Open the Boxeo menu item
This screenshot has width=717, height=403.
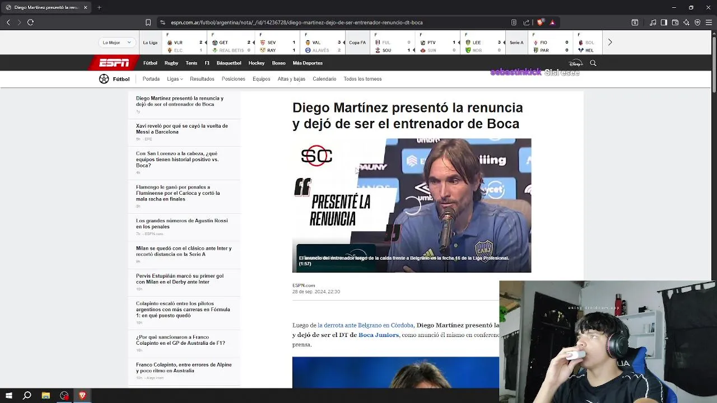tap(278, 63)
